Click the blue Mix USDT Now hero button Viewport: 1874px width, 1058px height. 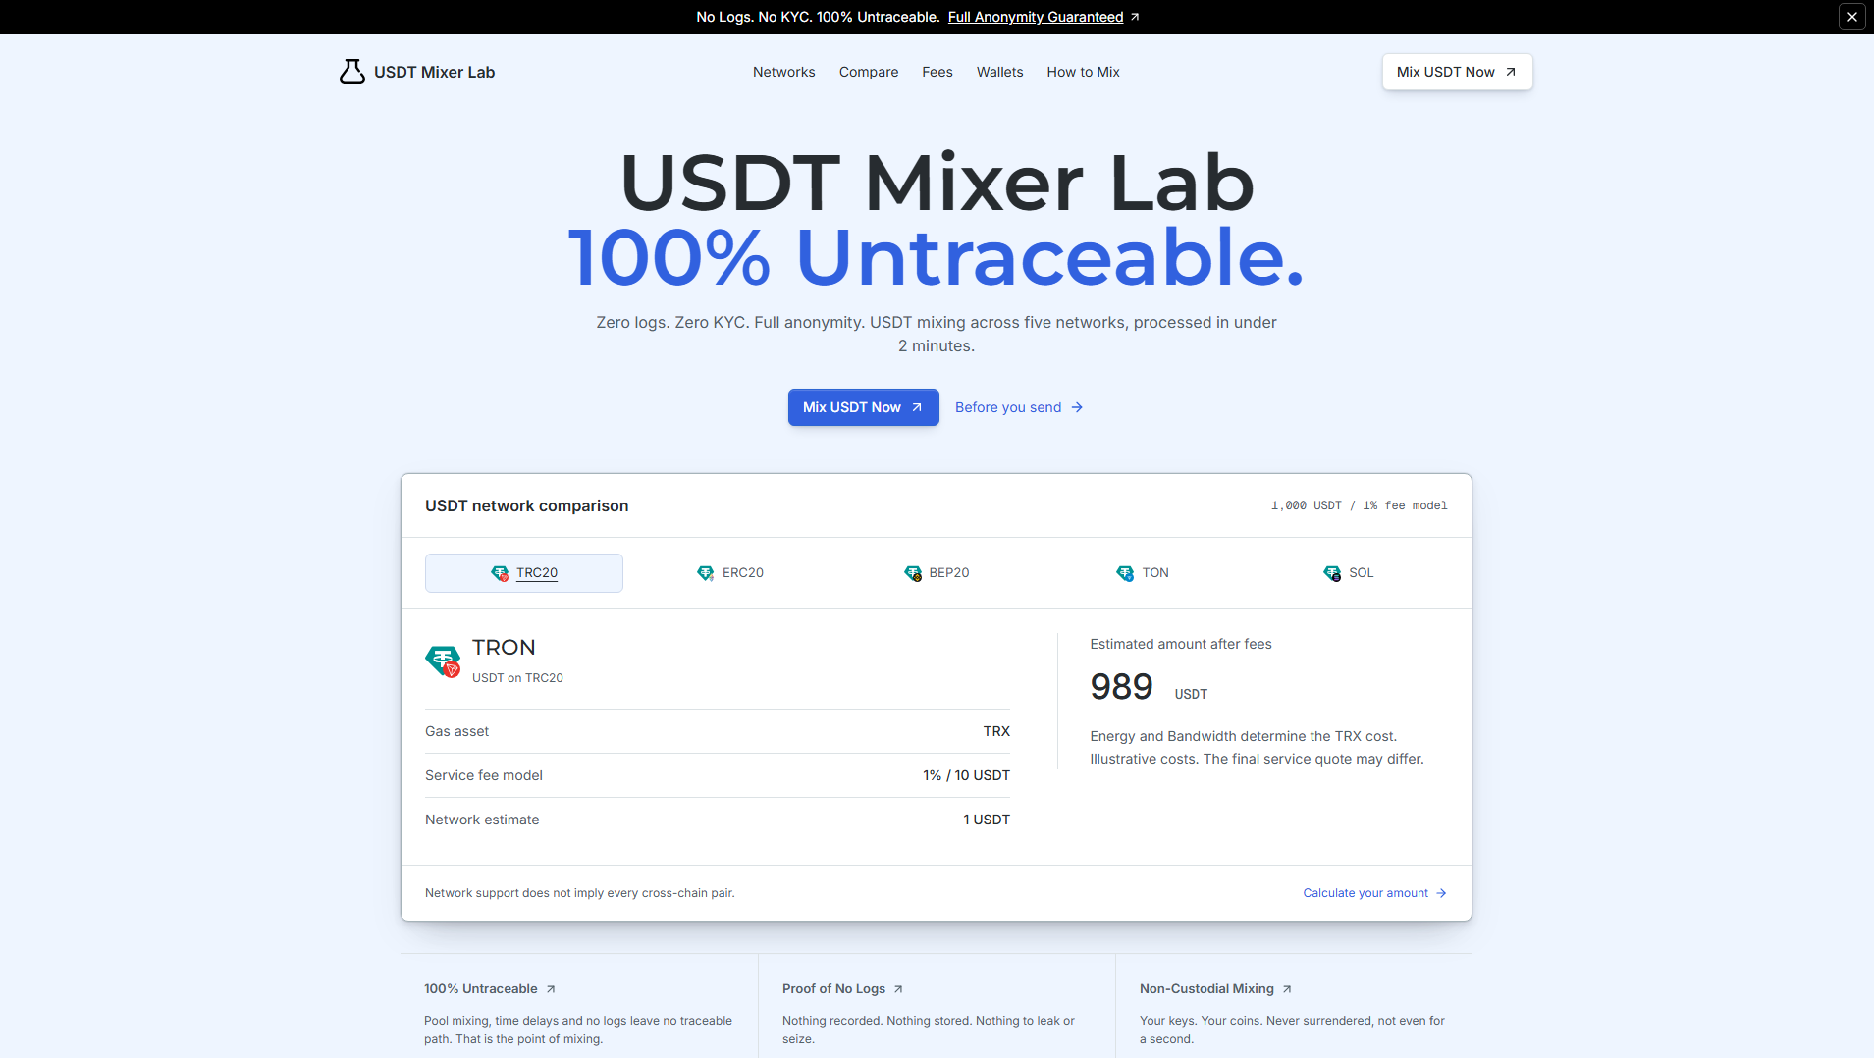[863, 407]
